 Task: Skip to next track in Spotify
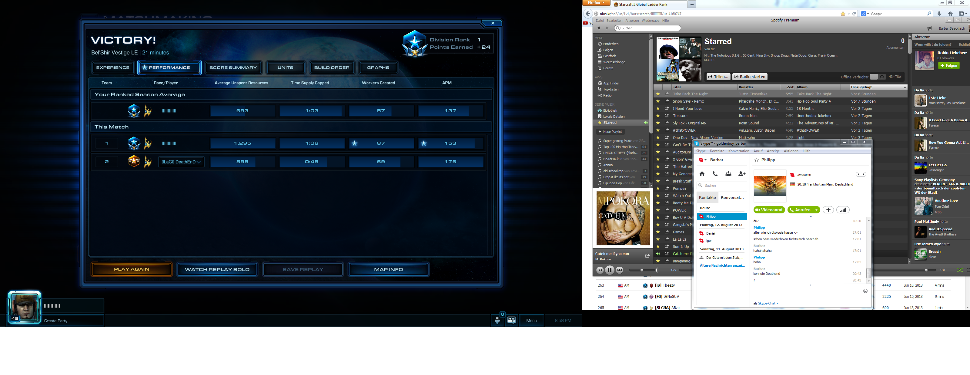click(619, 270)
